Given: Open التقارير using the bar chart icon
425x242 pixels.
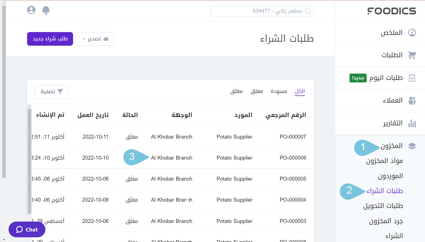Looking at the screenshot, I should click(412, 123).
